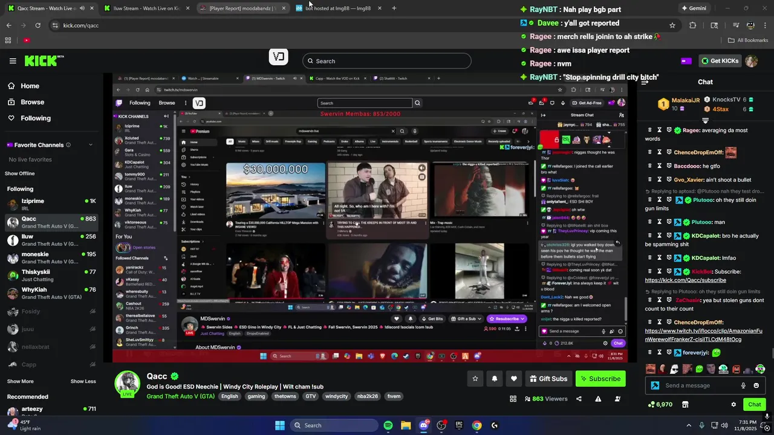Open WhyKiah channel in Following list

(51, 294)
